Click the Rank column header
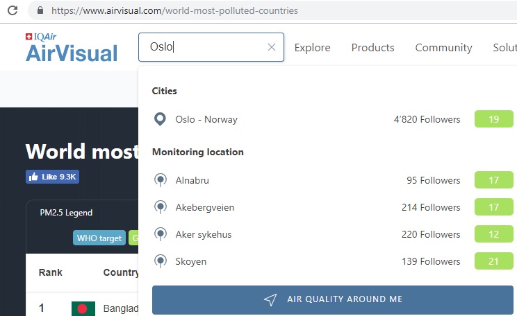 [x=51, y=272]
